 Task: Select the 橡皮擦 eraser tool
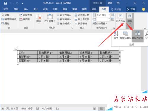tap(25, 19)
